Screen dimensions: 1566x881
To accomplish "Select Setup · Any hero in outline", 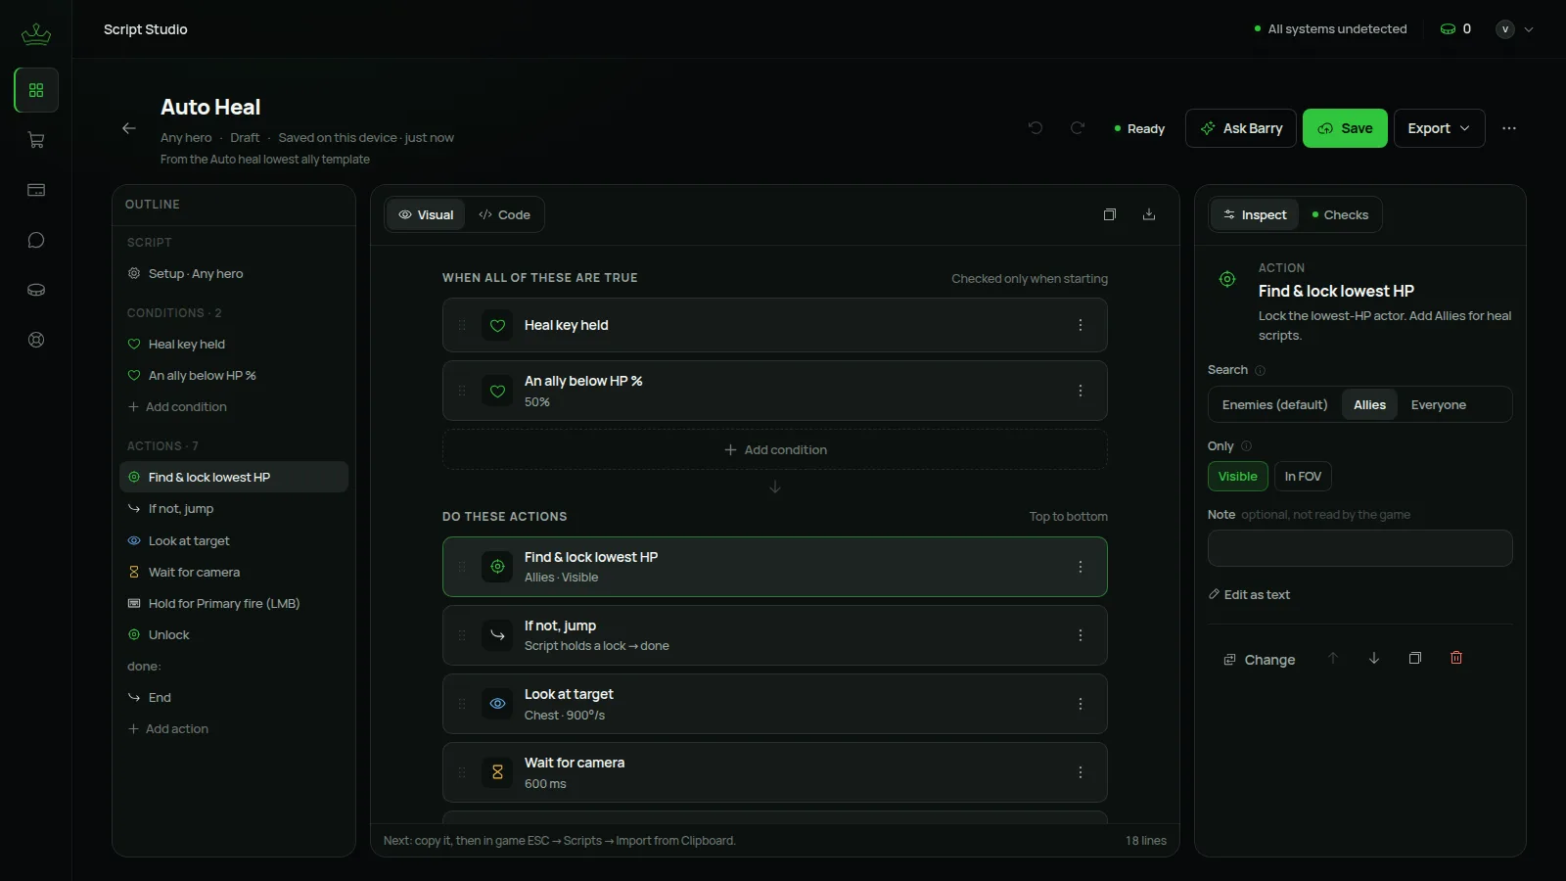I will 234,273.
